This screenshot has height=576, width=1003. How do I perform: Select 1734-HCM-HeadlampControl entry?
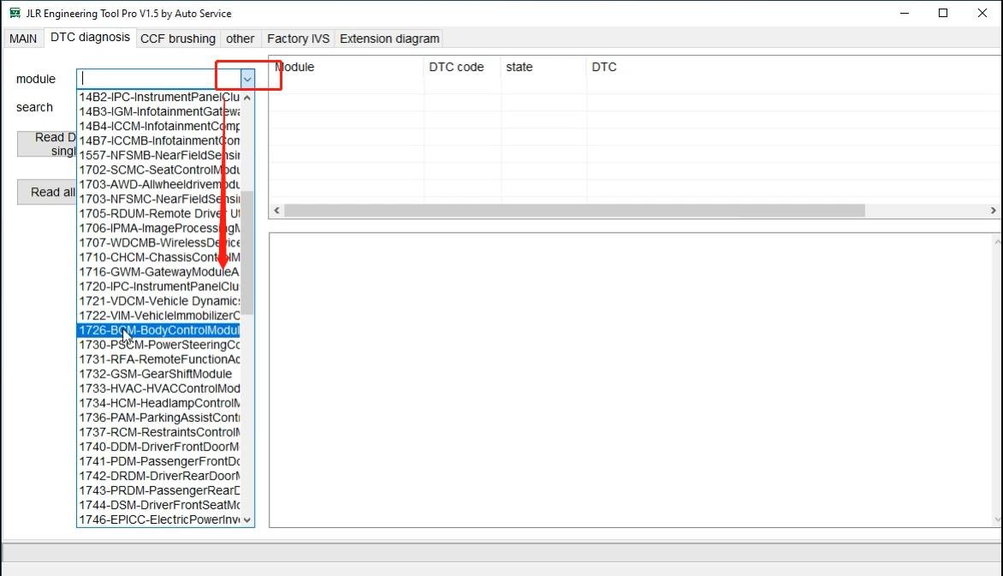(x=158, y=403)
